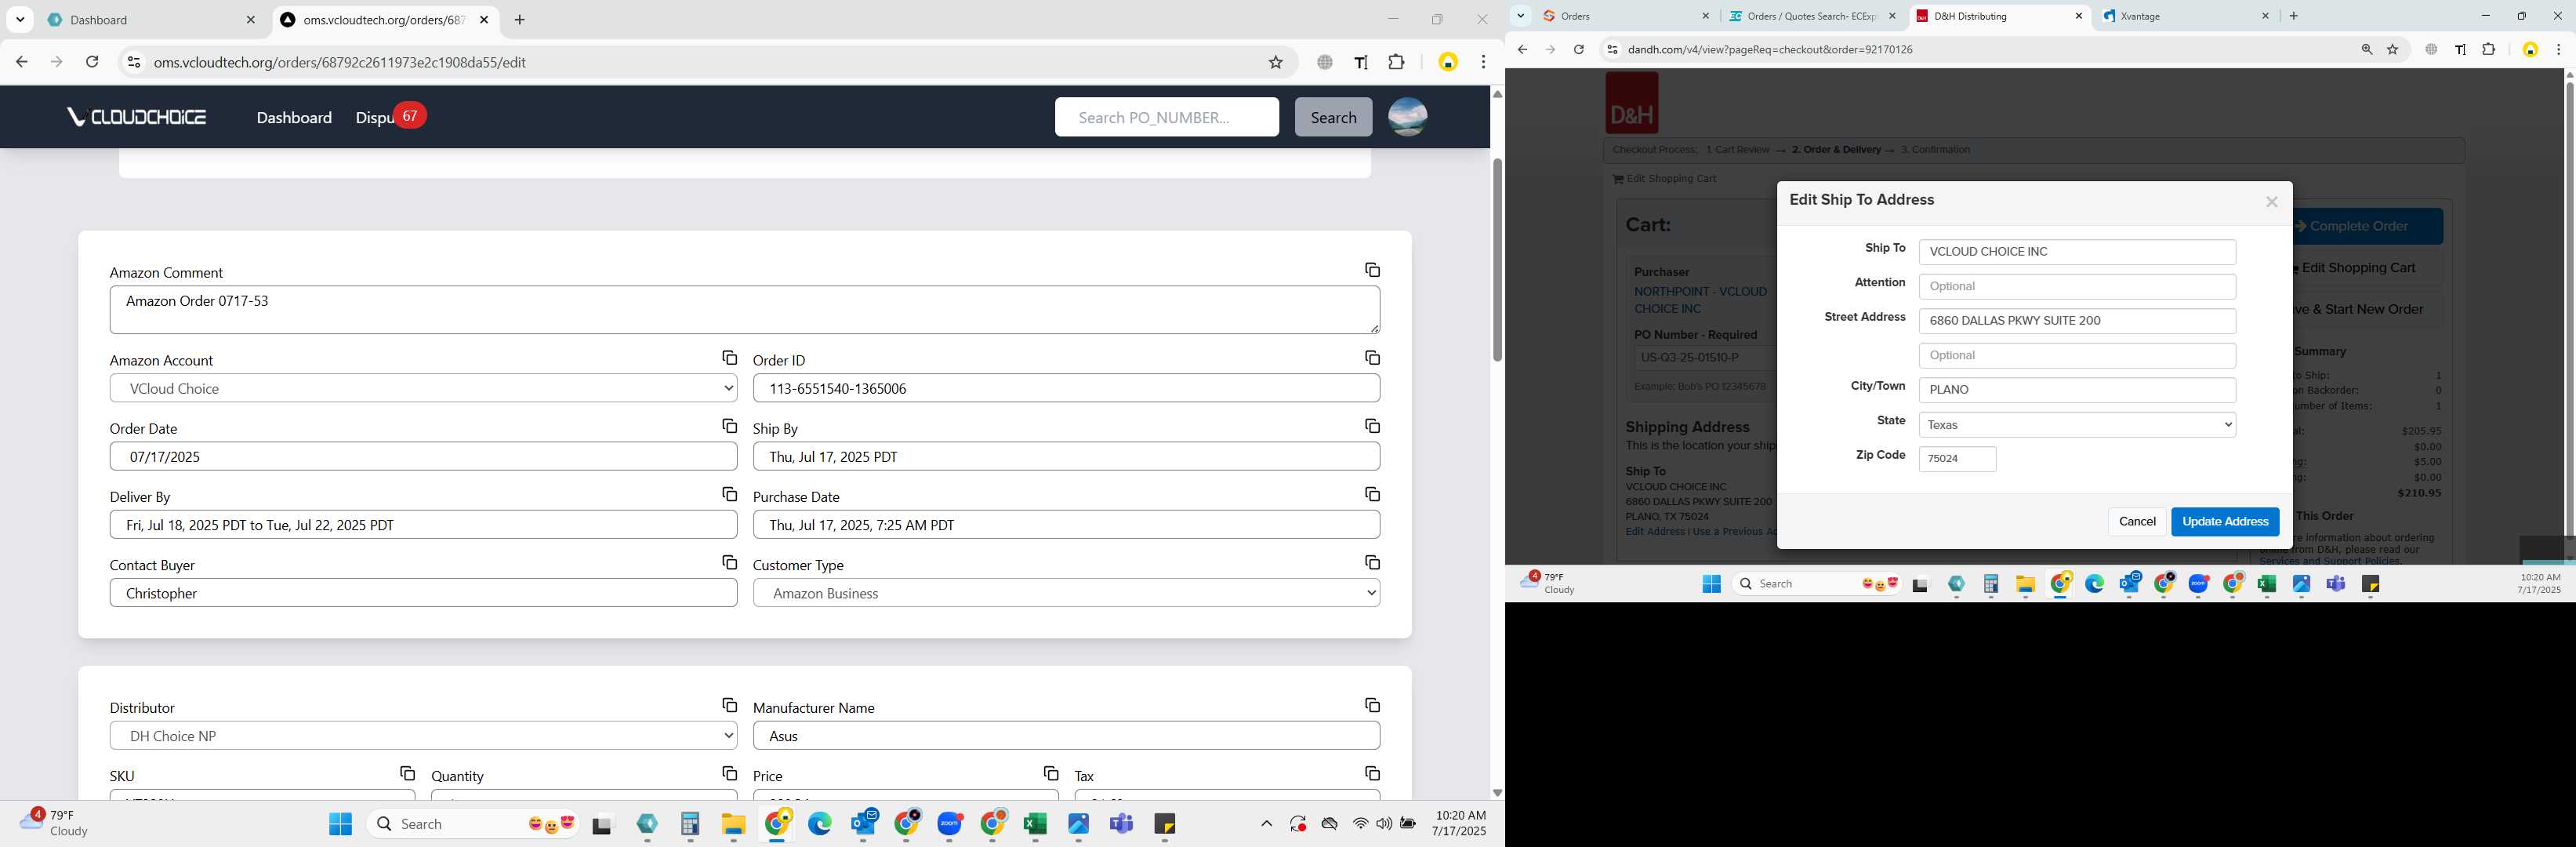Copy the Order ID value
Screen dimensions: 2576x847
(x=1372, y=358)
